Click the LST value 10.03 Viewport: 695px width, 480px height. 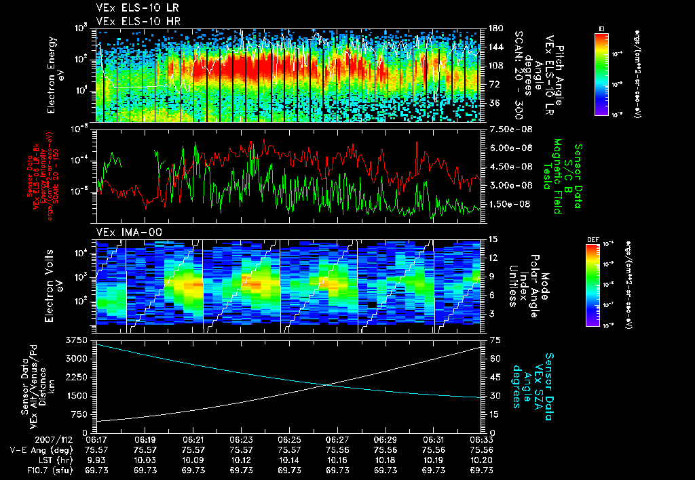coord(145,460)
